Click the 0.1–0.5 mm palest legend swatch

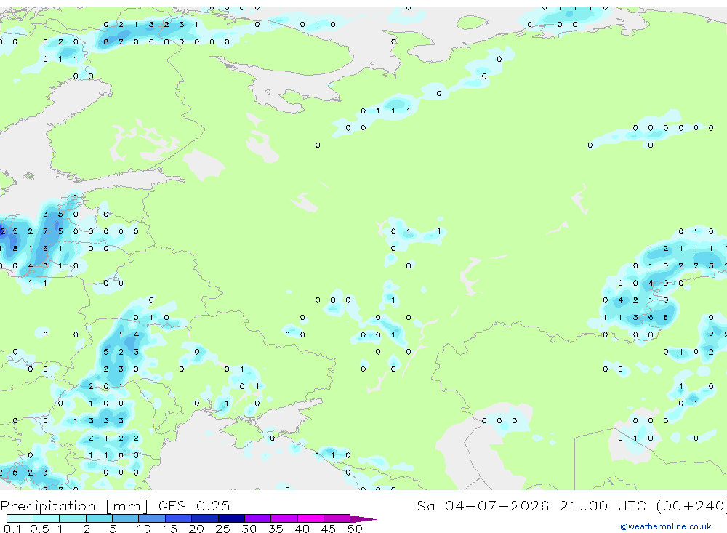[20, 518]
